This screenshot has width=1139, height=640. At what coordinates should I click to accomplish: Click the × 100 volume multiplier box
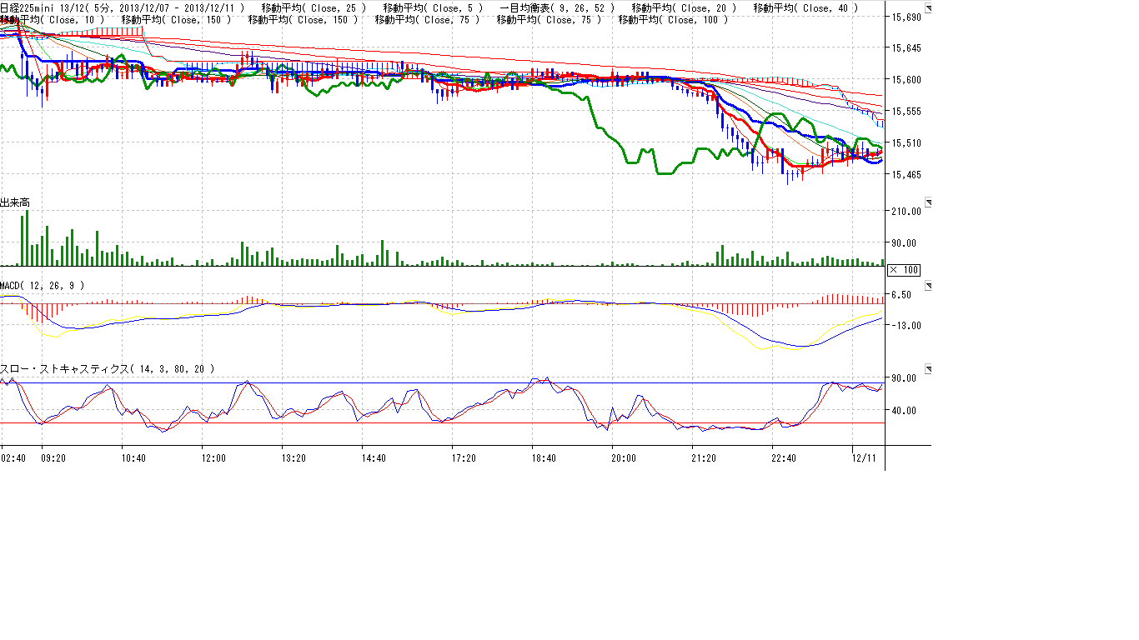(904, 269)
